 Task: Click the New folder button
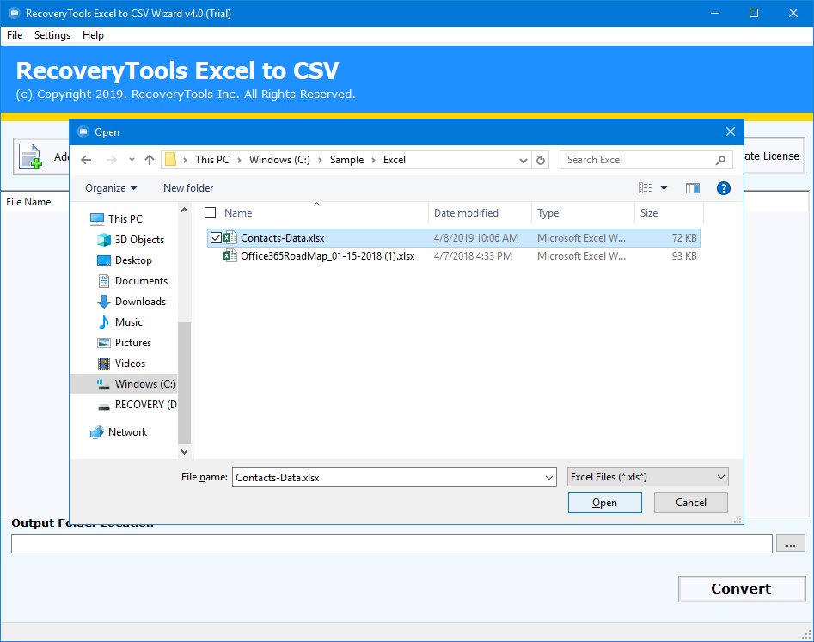click(188, 188)
